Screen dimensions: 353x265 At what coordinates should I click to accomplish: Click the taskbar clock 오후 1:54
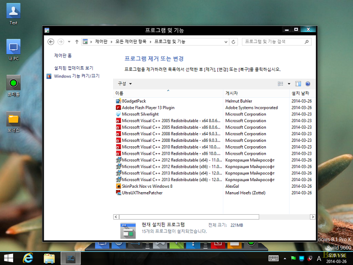tap(336, 258)
